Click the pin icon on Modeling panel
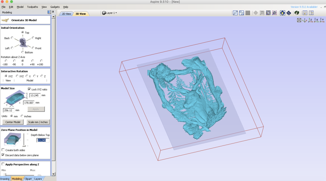This screenshot has height=181, width=326. pyautogui.click(x=53, y=12)
